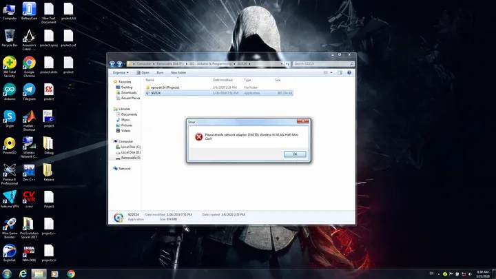Go back in Explorer navigation
This screenshot has width=496, height=279.
[x=112, y=64]
